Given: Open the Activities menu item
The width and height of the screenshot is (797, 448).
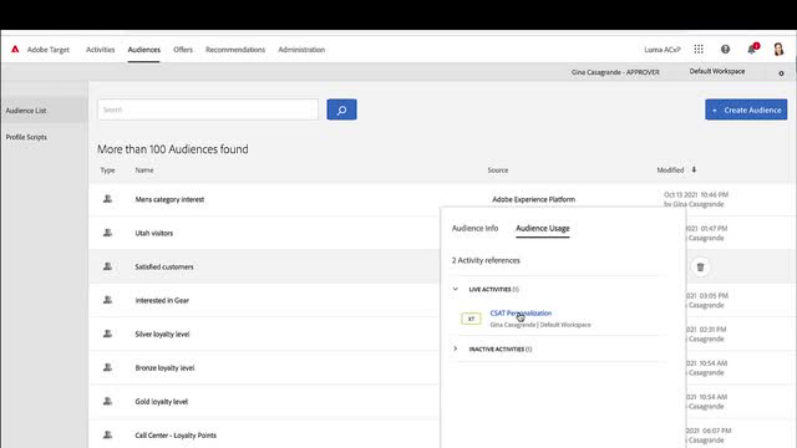Looking at the screenshot, I should [100, 49].
